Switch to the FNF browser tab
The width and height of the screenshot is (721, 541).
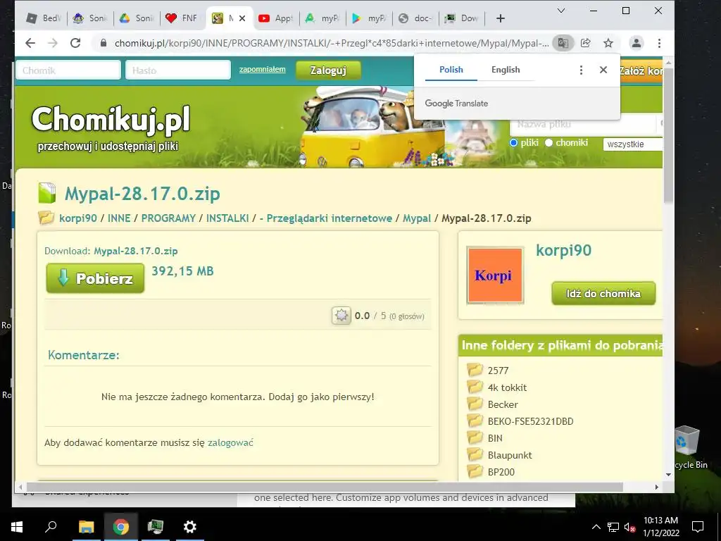coord(183,18)
